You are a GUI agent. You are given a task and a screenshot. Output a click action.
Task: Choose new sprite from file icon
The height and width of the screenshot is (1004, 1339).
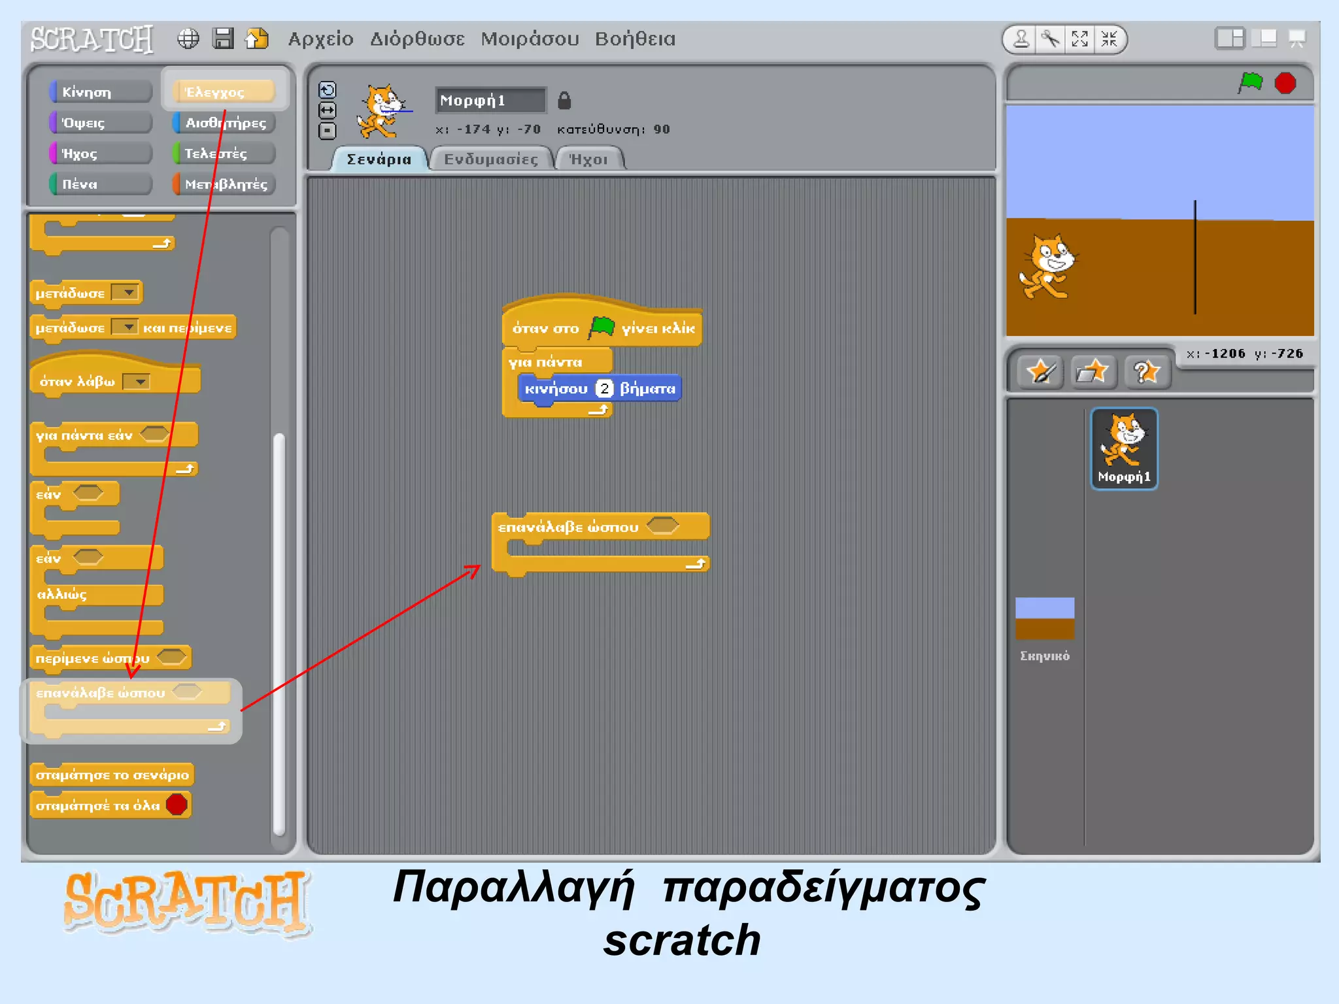pyautogui.click(x=1093, y=373)
